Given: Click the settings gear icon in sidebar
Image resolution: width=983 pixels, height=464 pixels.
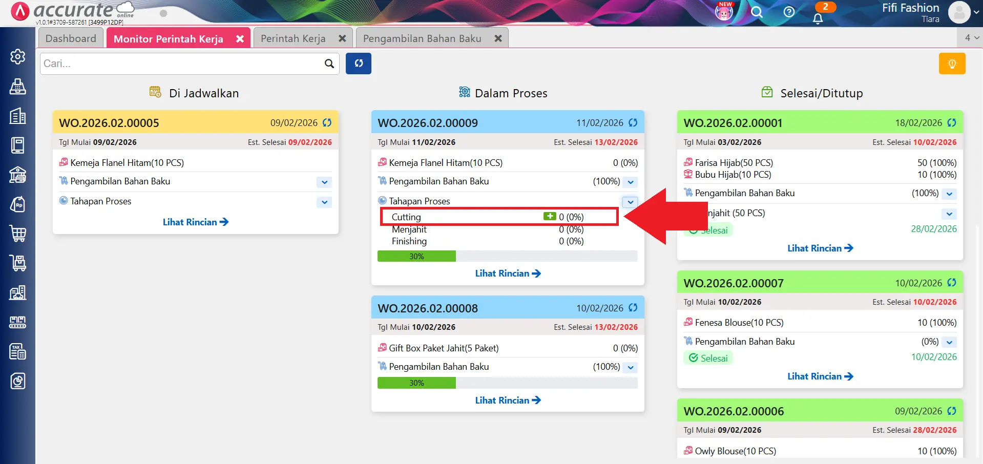Looking at the screenshot, I should pos(18,56).
